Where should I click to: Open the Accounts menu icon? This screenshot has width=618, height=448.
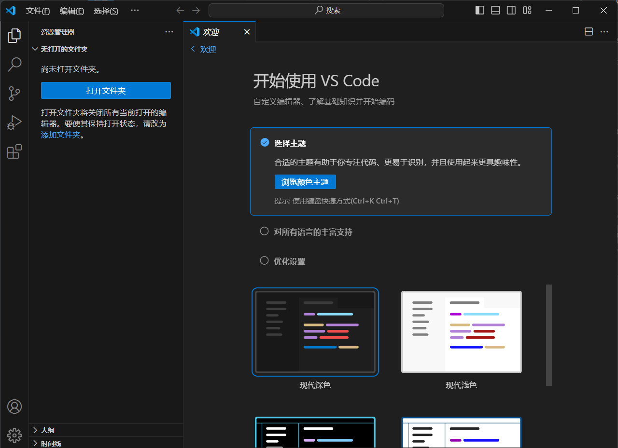pyautogui.click(x=14, y=407)
